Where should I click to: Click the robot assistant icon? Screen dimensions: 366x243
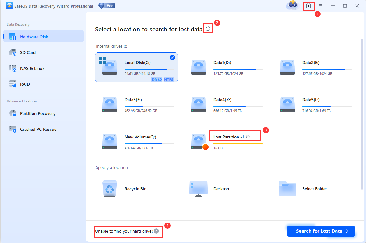[293, 5]
